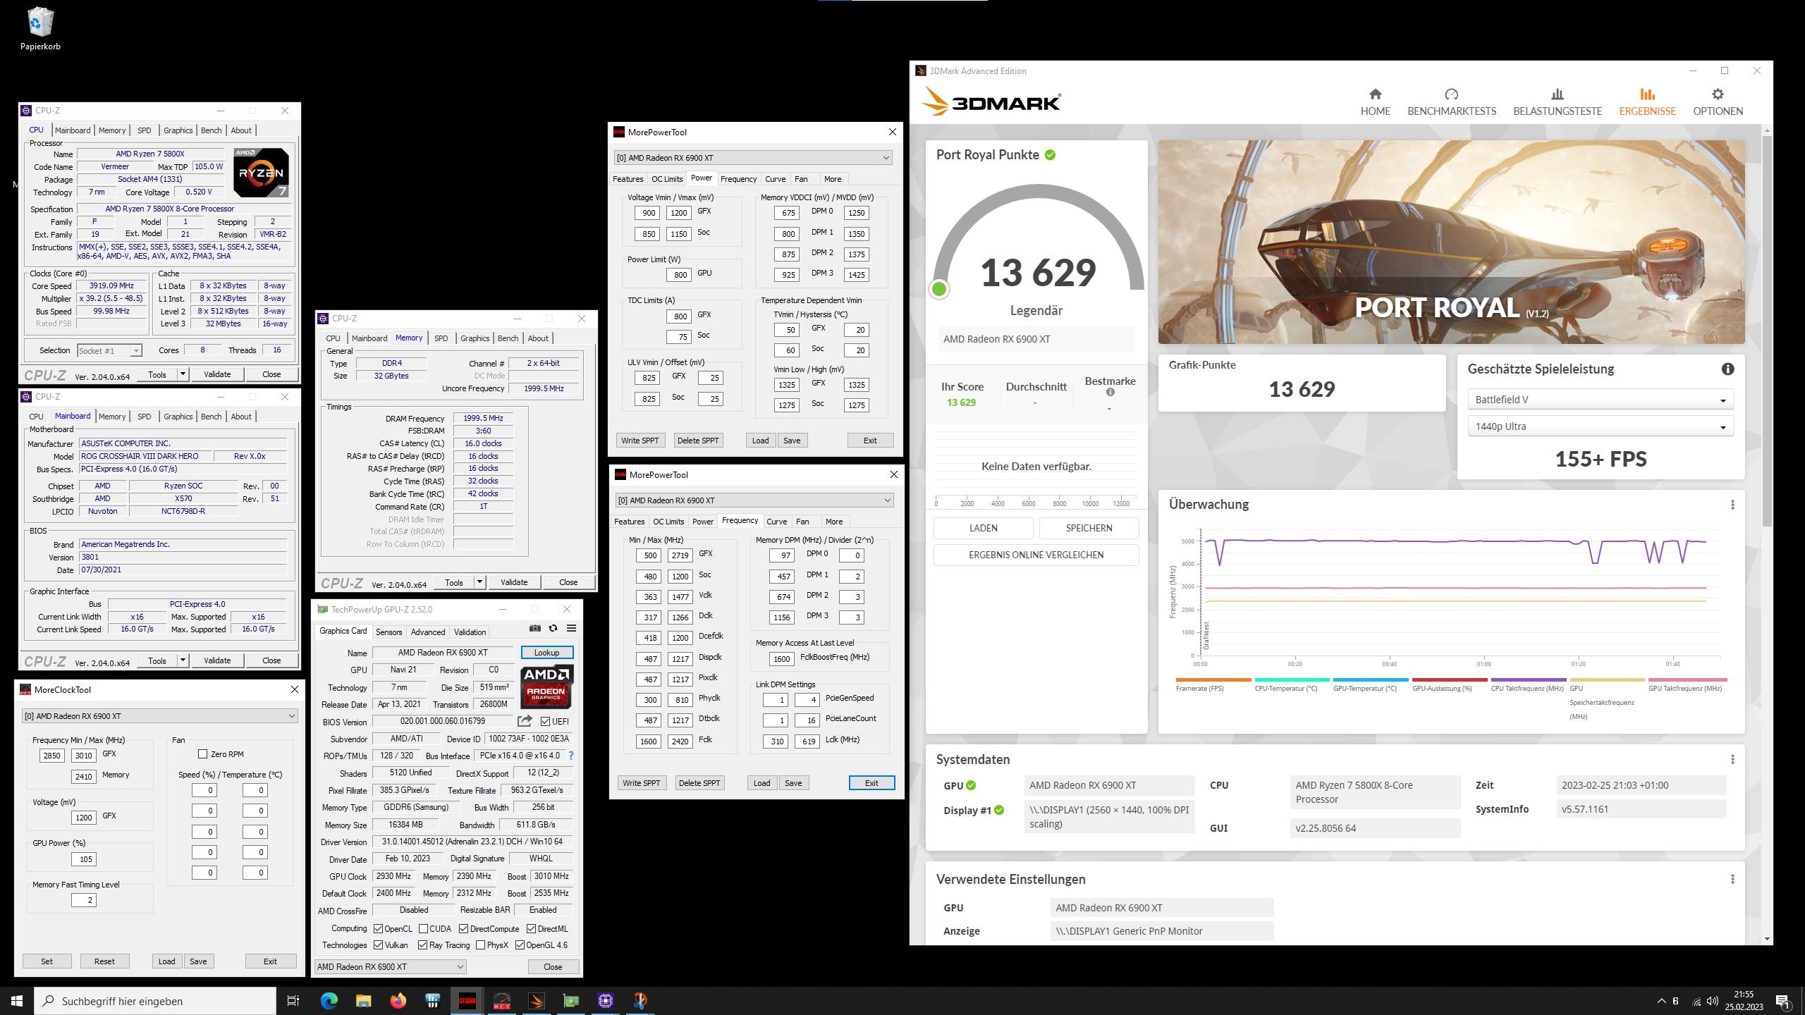Open Advanced tab in GPU-Z

tap(427, 632)
